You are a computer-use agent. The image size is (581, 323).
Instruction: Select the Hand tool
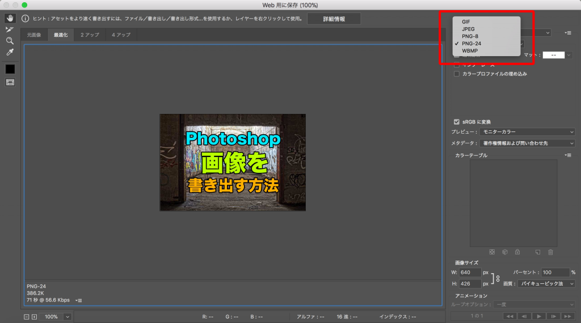click(10, 18)
